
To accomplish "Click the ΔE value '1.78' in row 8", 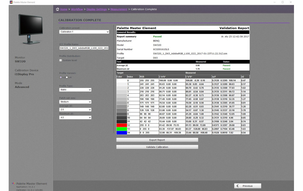I will tap(243, 110).
